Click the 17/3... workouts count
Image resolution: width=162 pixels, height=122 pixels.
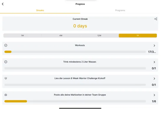point(152,52)
